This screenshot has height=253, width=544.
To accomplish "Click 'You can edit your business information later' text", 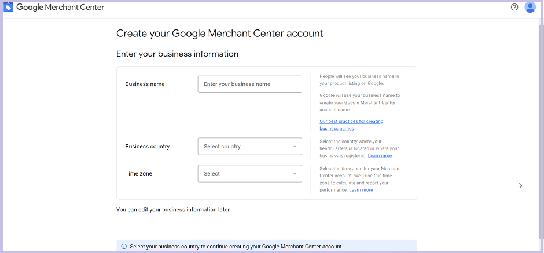I will tap(173, 210).
